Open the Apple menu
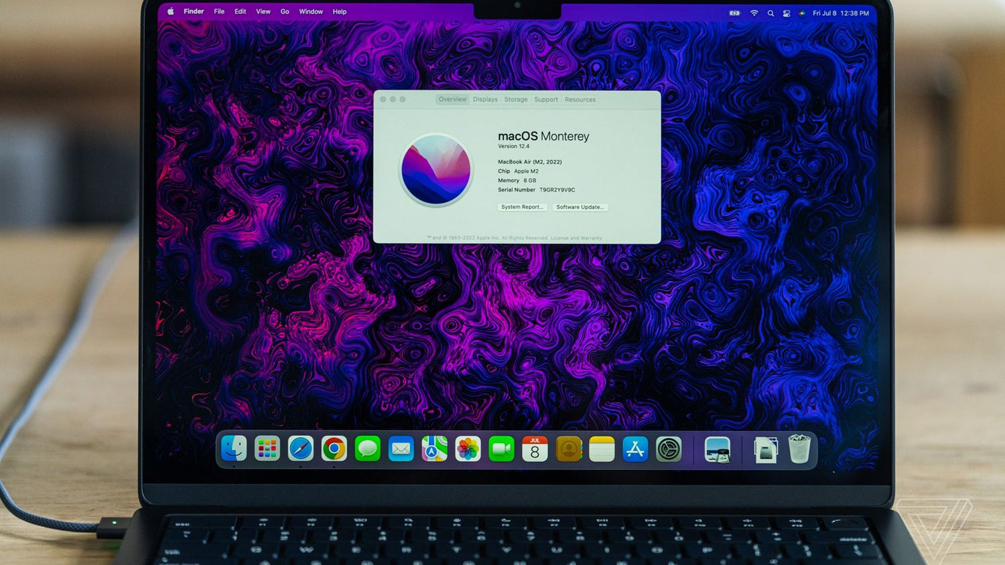The height and width of the screenshot is (565, 1005). click(x=170, y=11)
